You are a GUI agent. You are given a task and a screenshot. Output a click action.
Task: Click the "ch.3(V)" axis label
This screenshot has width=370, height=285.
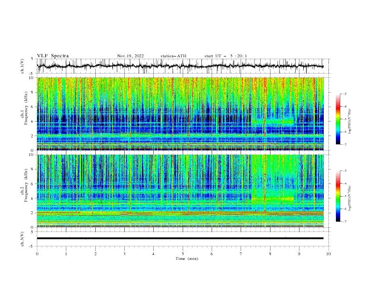pyautogui.click(x=22, y=239)
